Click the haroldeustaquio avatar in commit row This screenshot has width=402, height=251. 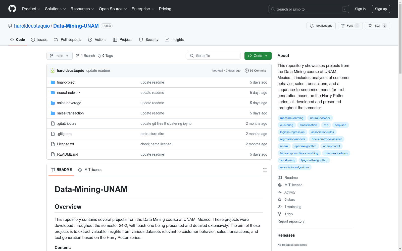(x=53, y=71)
